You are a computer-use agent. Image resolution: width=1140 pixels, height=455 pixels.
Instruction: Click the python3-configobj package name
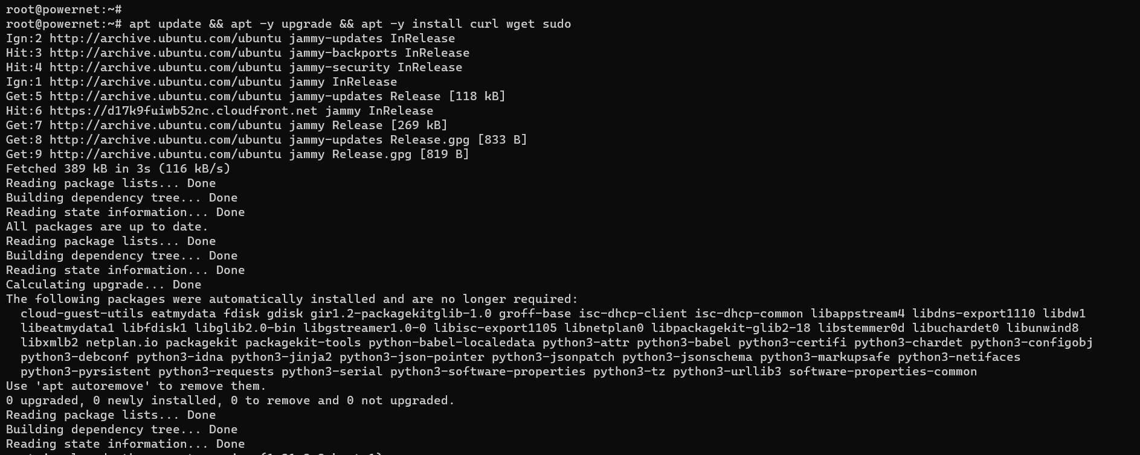(1031, 343)
